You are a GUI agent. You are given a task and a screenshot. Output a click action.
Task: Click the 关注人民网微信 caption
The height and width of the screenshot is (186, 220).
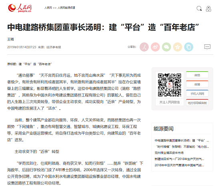coord(170,102)
